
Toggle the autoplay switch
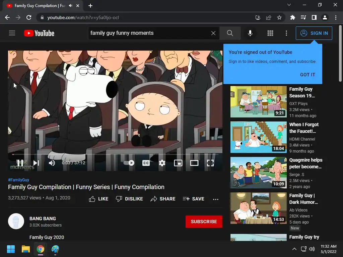(129, 163)
